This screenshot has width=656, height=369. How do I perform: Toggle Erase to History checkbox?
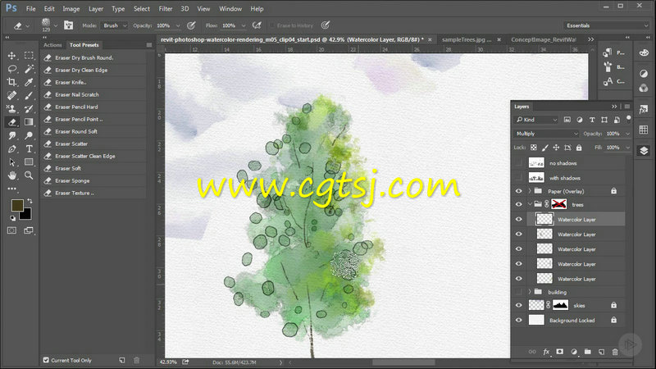click(x=272, y=25)
